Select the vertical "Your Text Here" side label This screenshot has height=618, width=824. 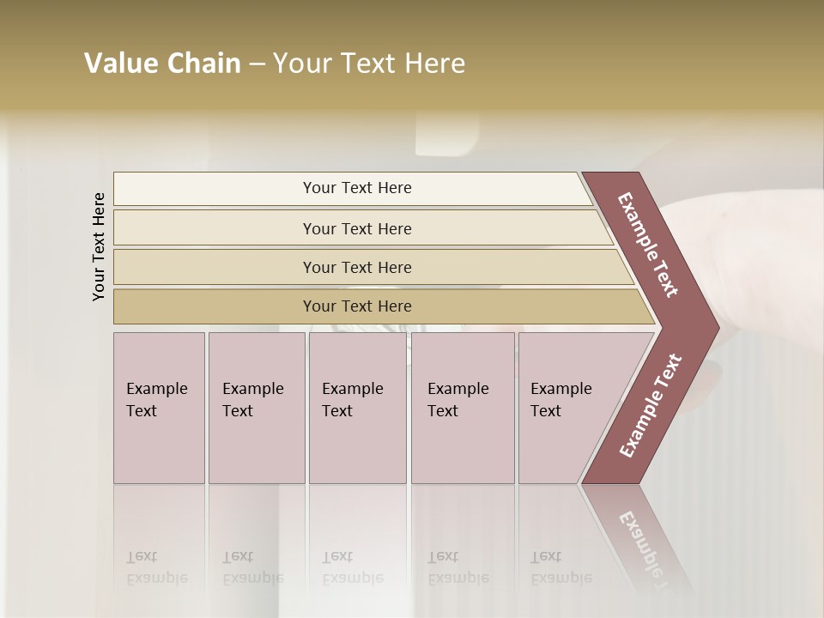pyautogui.click(x=99, y=247)
